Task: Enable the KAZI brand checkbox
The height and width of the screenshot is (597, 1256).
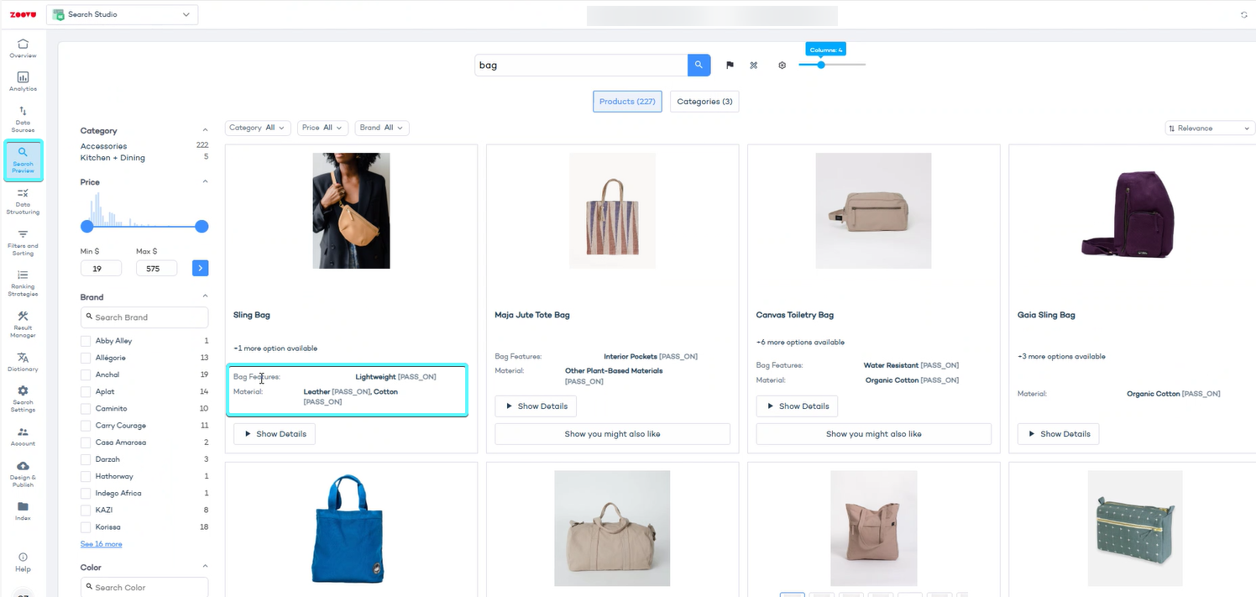Action: click(86, 510)
